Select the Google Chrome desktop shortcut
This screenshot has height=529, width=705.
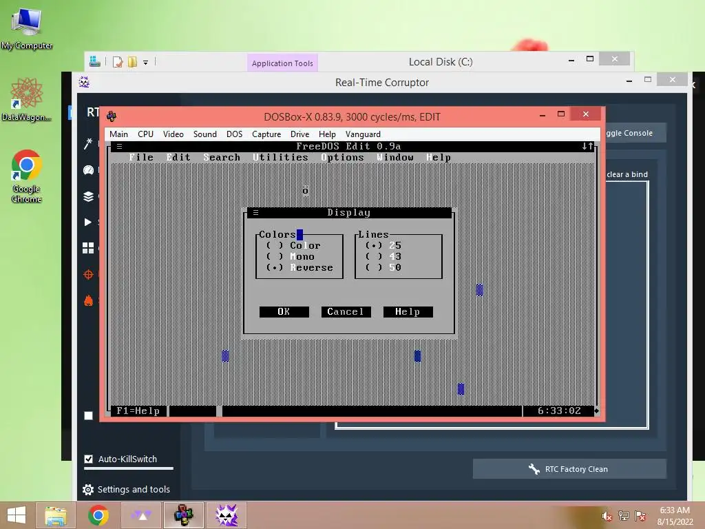click(x=27, y=176)
